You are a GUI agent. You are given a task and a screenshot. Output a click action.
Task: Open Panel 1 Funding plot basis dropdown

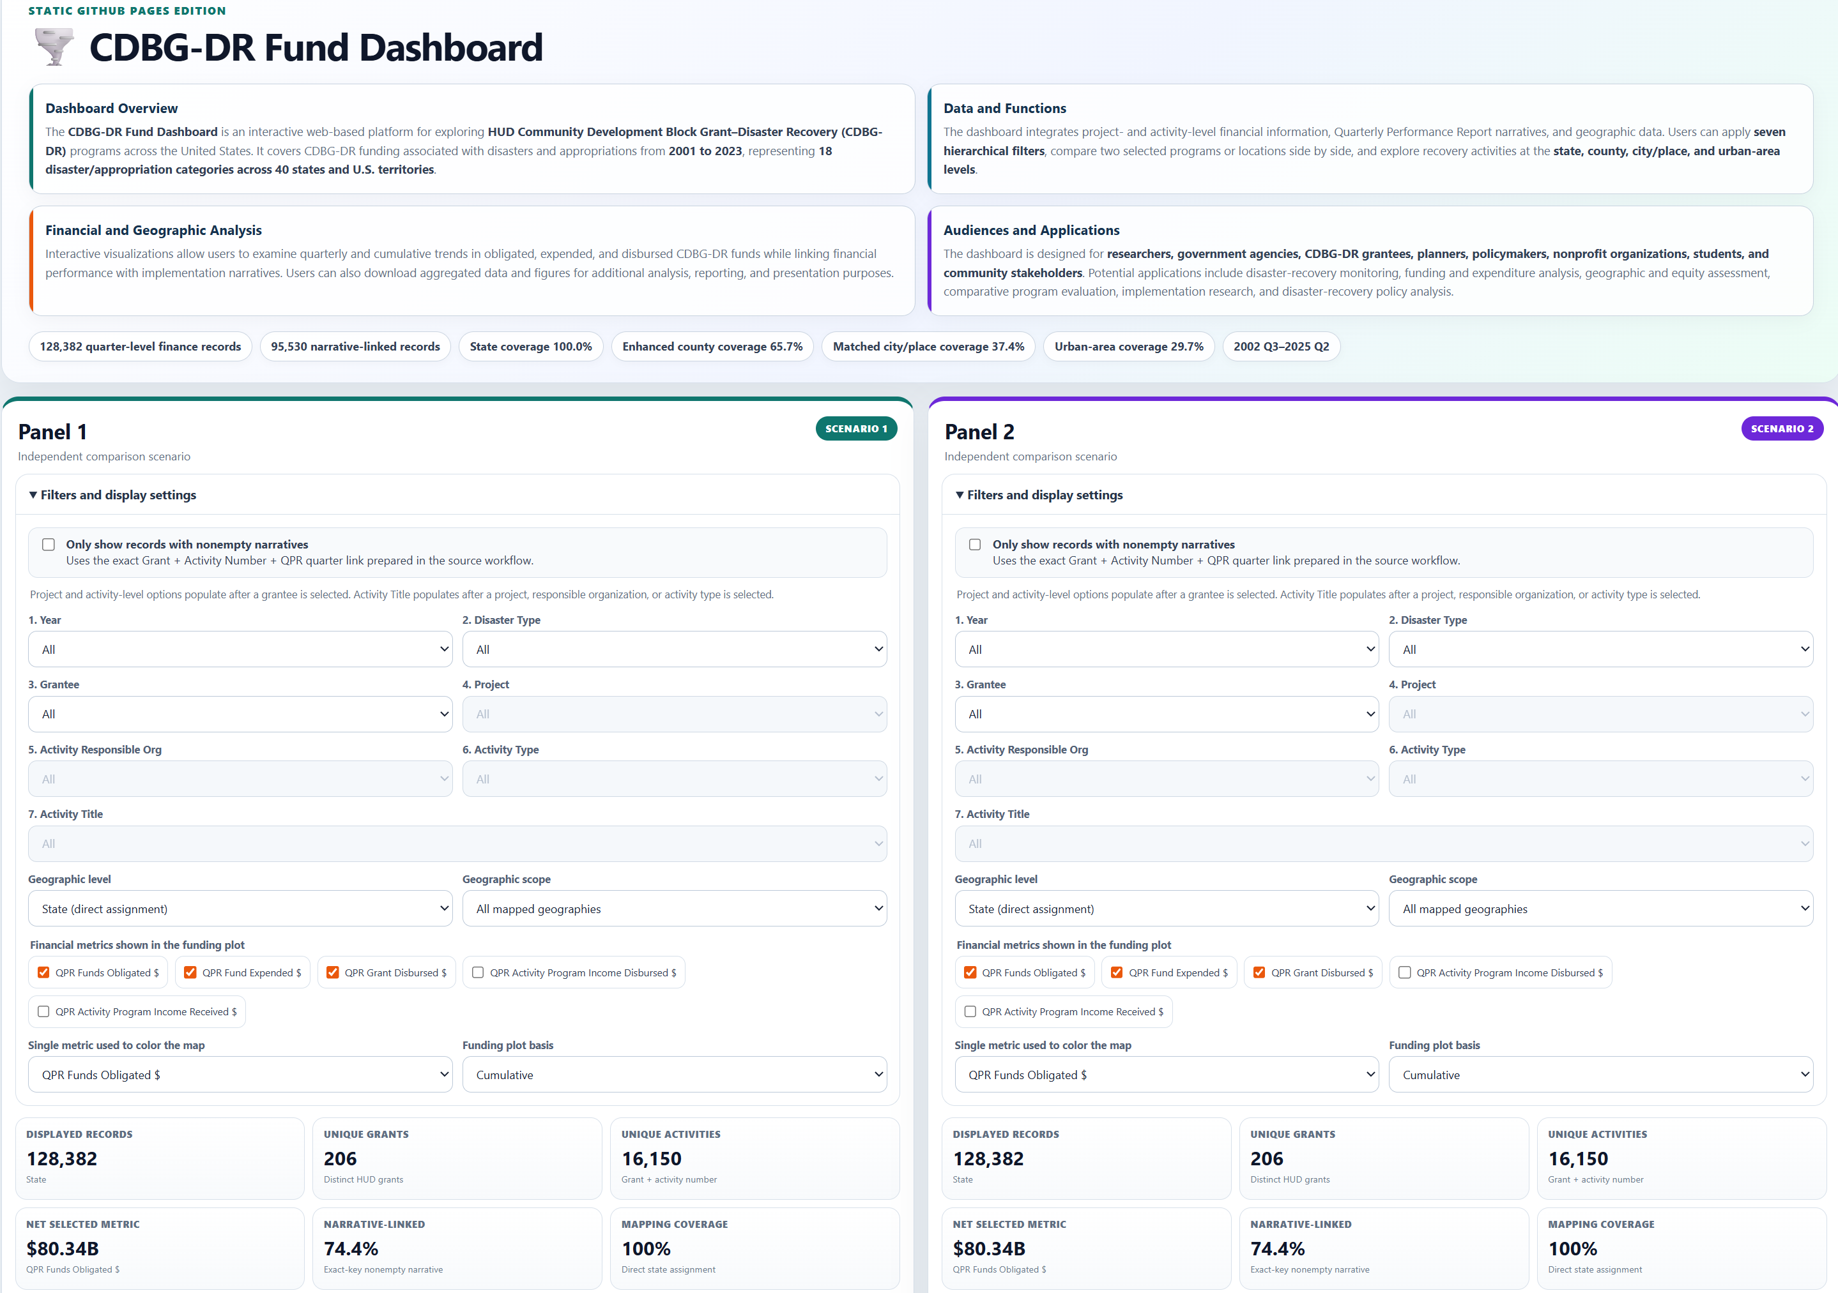click(x=674, y=1075)
